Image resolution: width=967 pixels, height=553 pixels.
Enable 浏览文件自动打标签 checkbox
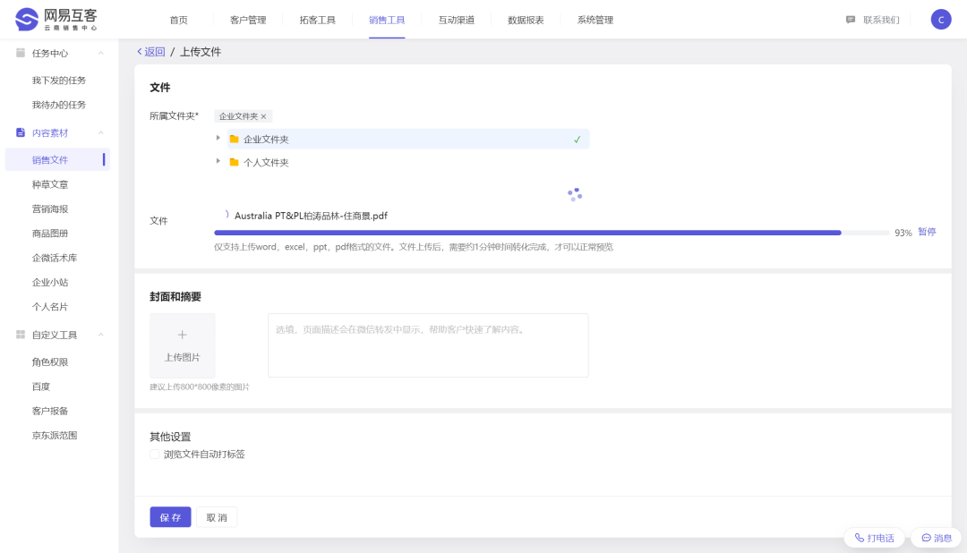pos(154,454)
